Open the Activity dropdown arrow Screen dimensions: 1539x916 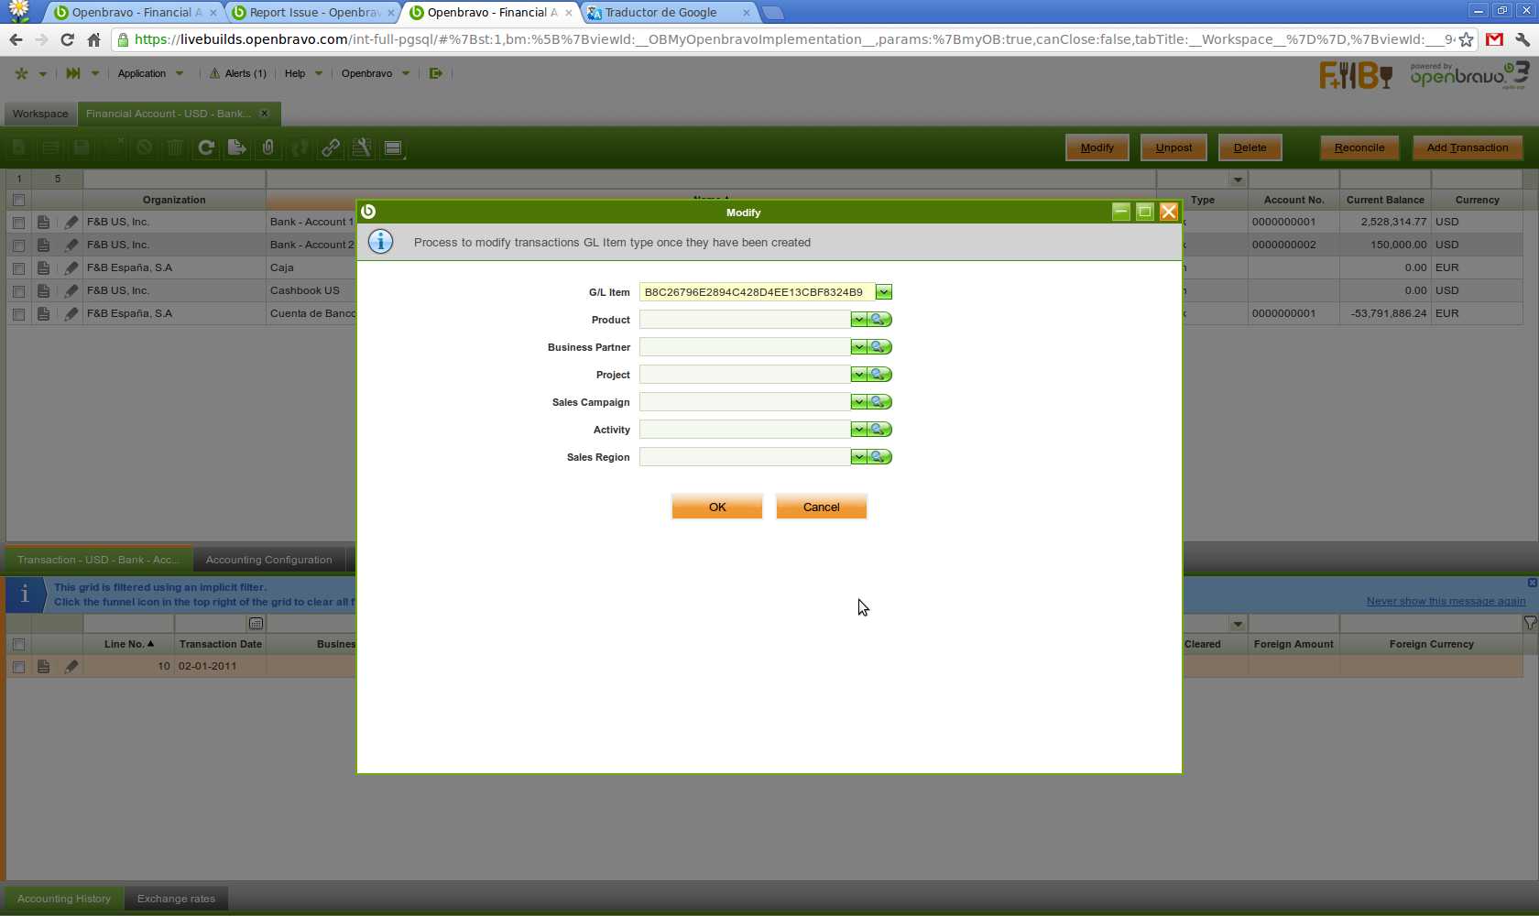tap(858, 430)
